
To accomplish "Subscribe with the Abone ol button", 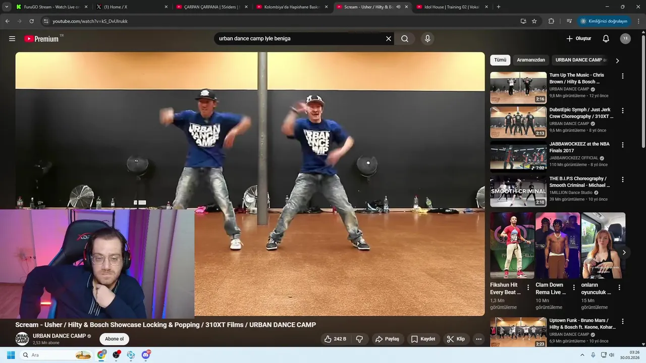I will tap(114, 339).
